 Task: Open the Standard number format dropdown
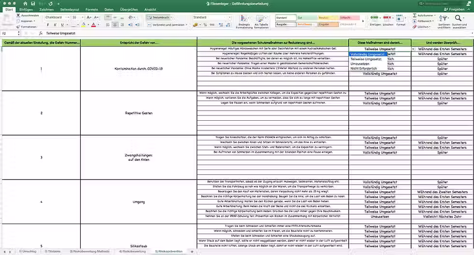point(229,17)
